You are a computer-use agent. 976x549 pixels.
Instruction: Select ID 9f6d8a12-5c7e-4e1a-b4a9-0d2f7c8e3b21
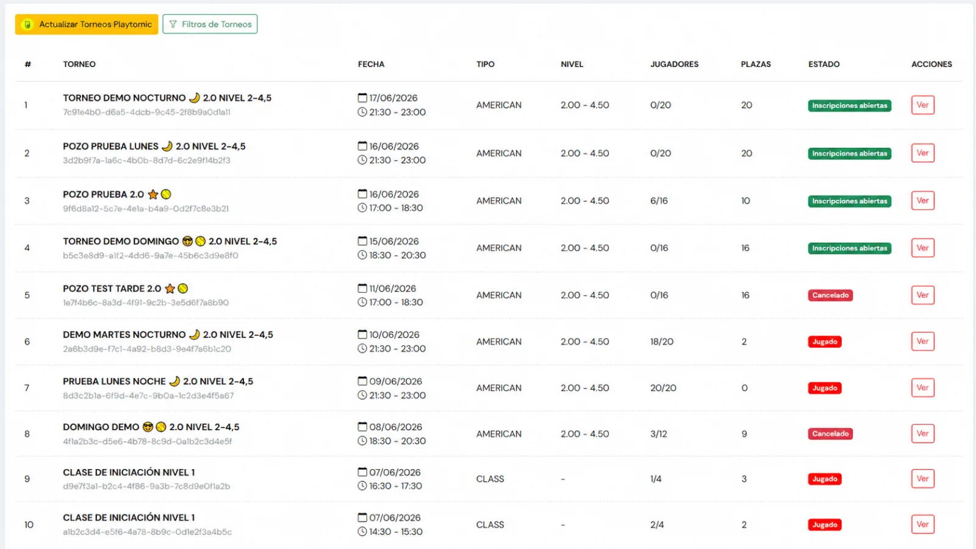146,209
